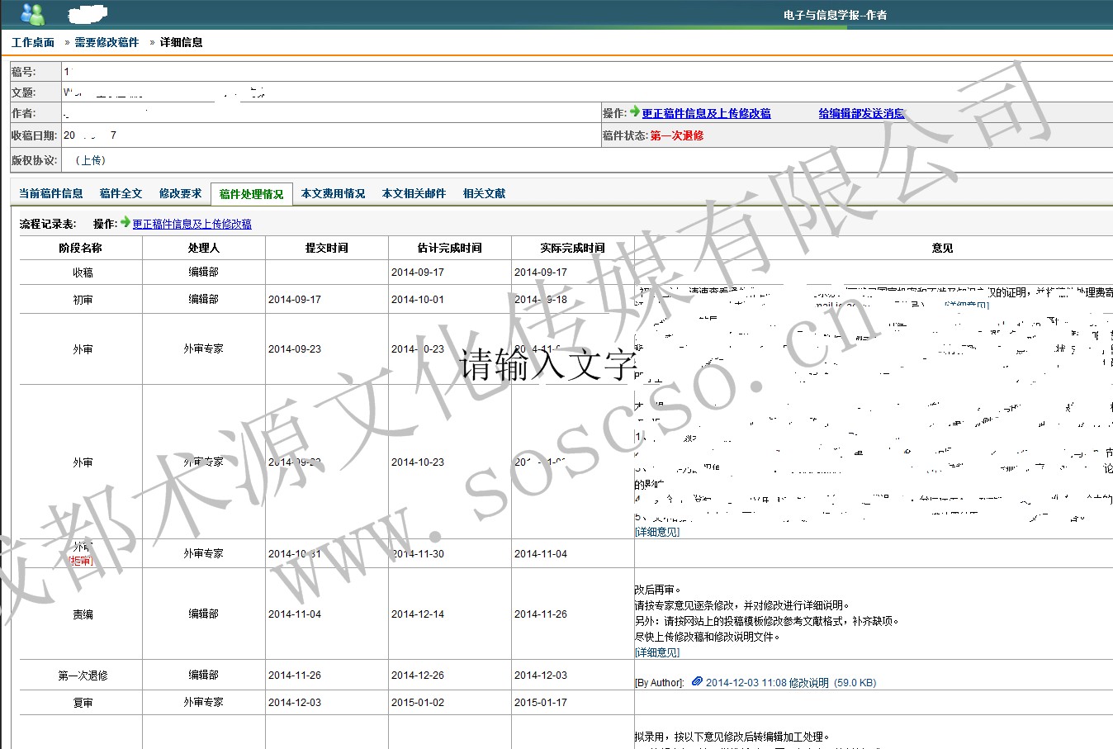
Task: Open the 修改要求 tab
Action: [181, 193]
